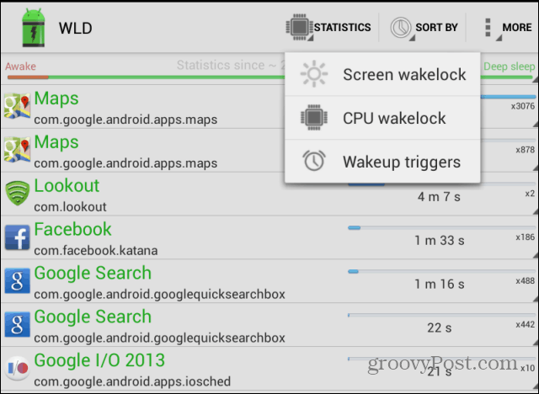Click the sun icon beside Screen wakelock
This screenshot has height=394, width=539.
[x=314, y=74]
